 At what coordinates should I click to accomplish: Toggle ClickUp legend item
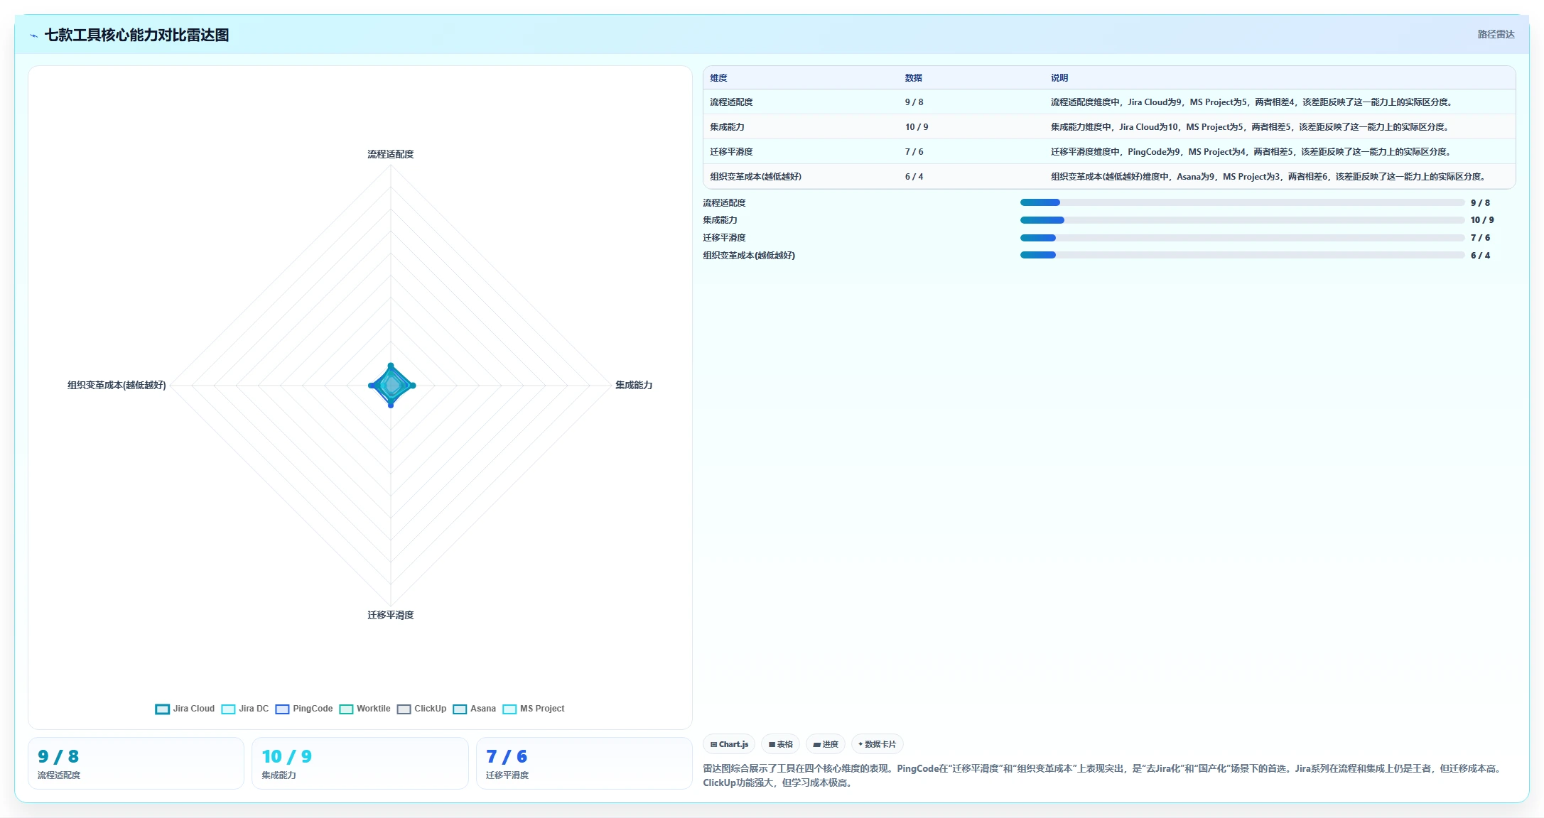[421, 709]
